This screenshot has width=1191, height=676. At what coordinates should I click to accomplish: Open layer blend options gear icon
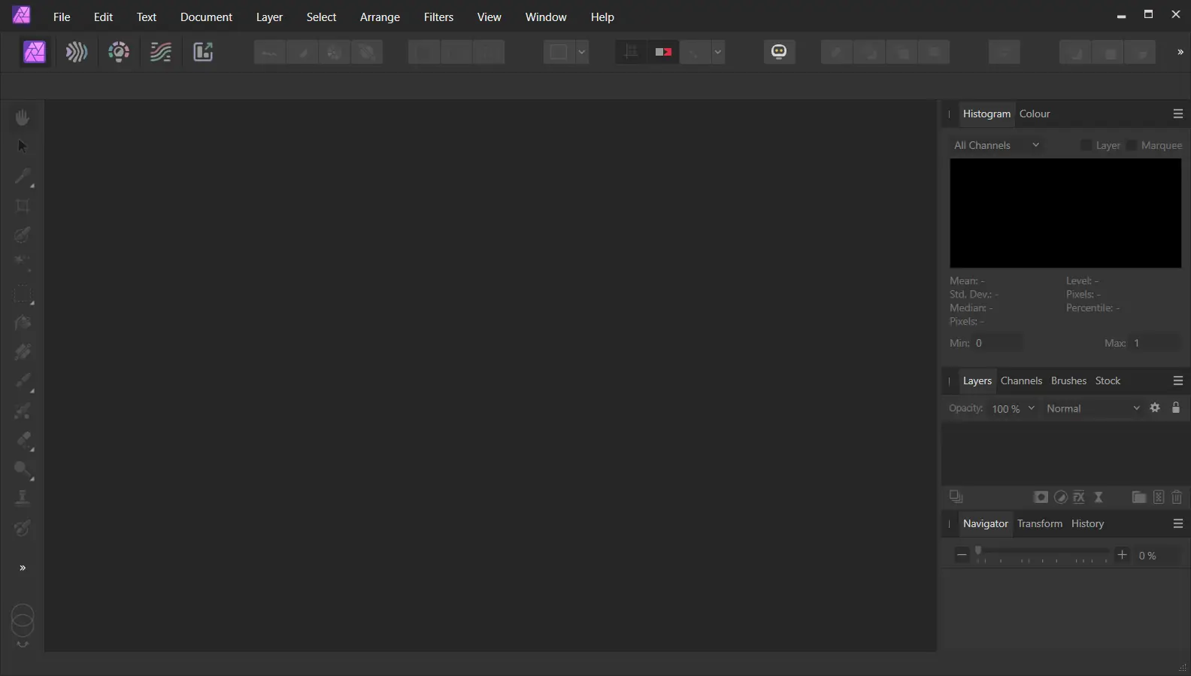click(x=1155, y=408)
